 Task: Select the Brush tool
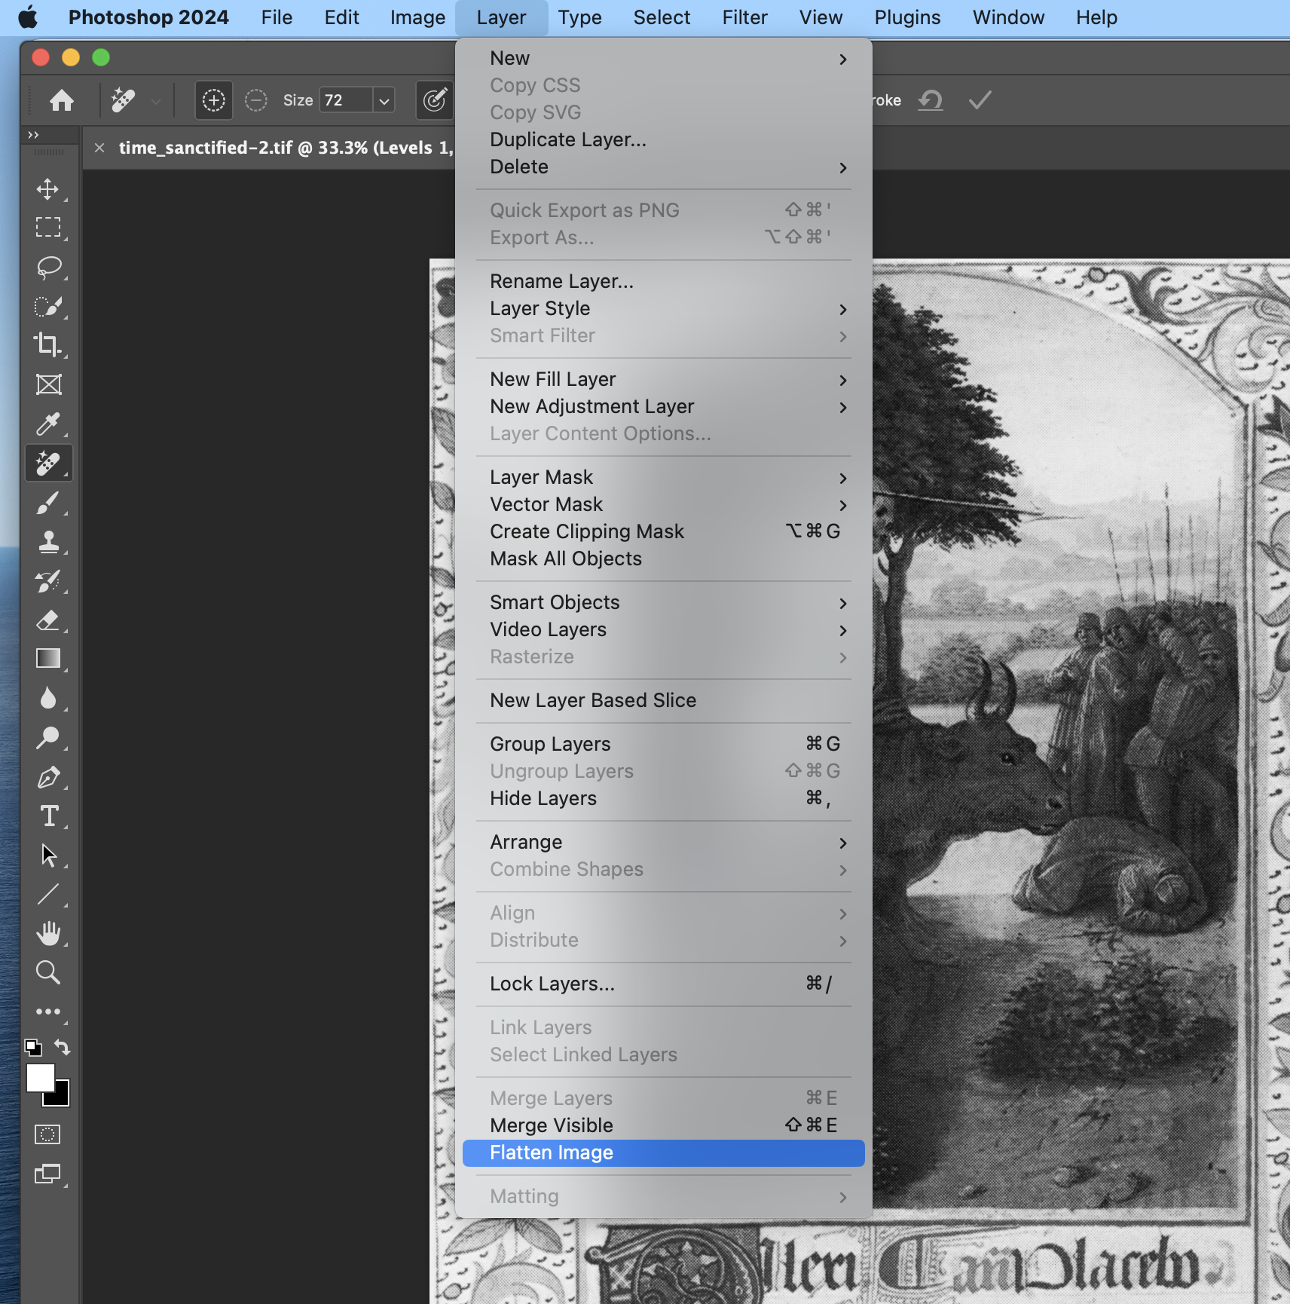[48, 503]
